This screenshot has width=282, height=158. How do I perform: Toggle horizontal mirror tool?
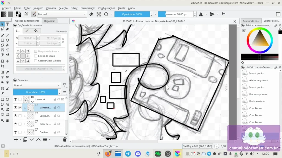click(x=201, y=14)
